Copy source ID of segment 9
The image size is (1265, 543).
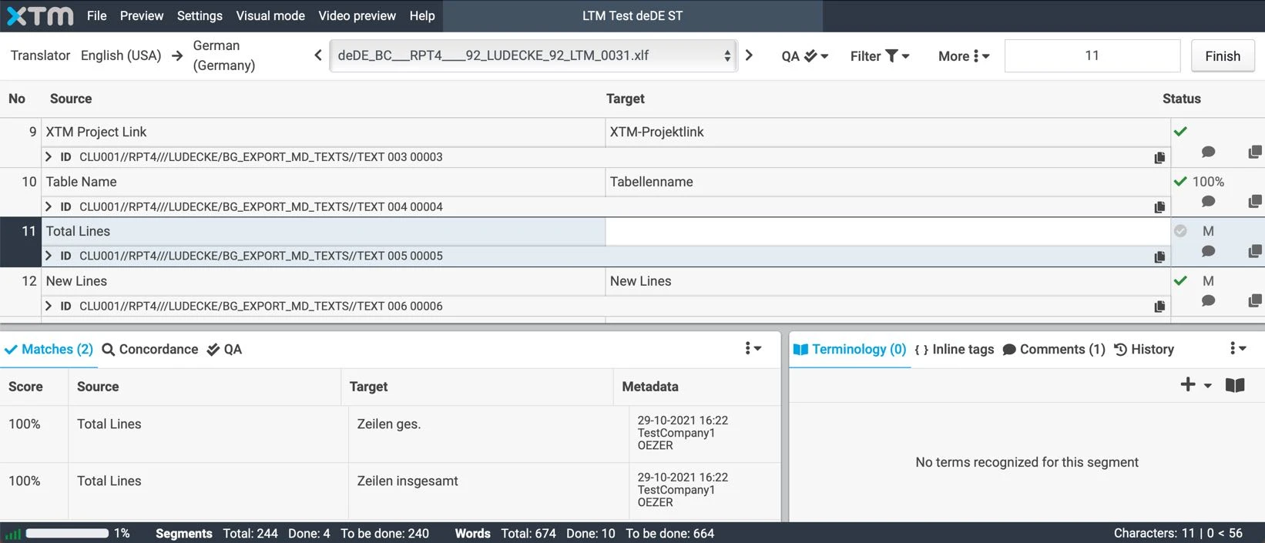pyautogui.click(x=1159, y=157)
